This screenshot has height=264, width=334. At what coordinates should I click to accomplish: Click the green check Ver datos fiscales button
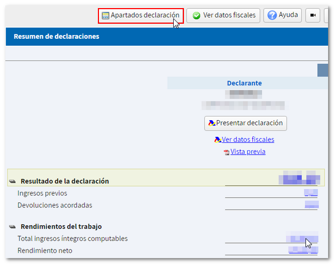[223, 16]
